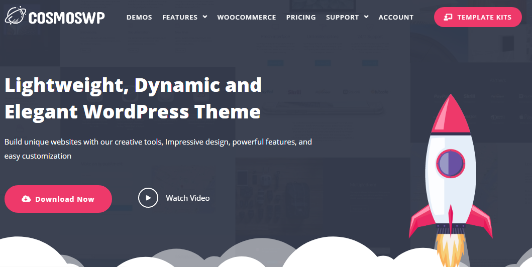The width and height of the screenshot is (532, 267).
Task: Click the text "easy customization"
Action: [38, 156]
